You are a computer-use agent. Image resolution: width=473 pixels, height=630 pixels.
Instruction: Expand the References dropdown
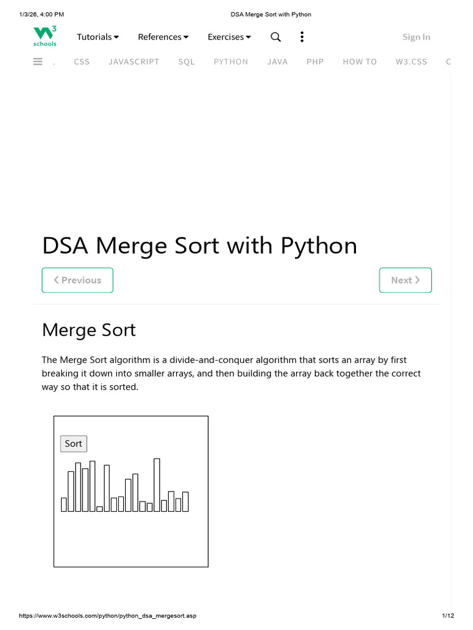pos(163,37)
